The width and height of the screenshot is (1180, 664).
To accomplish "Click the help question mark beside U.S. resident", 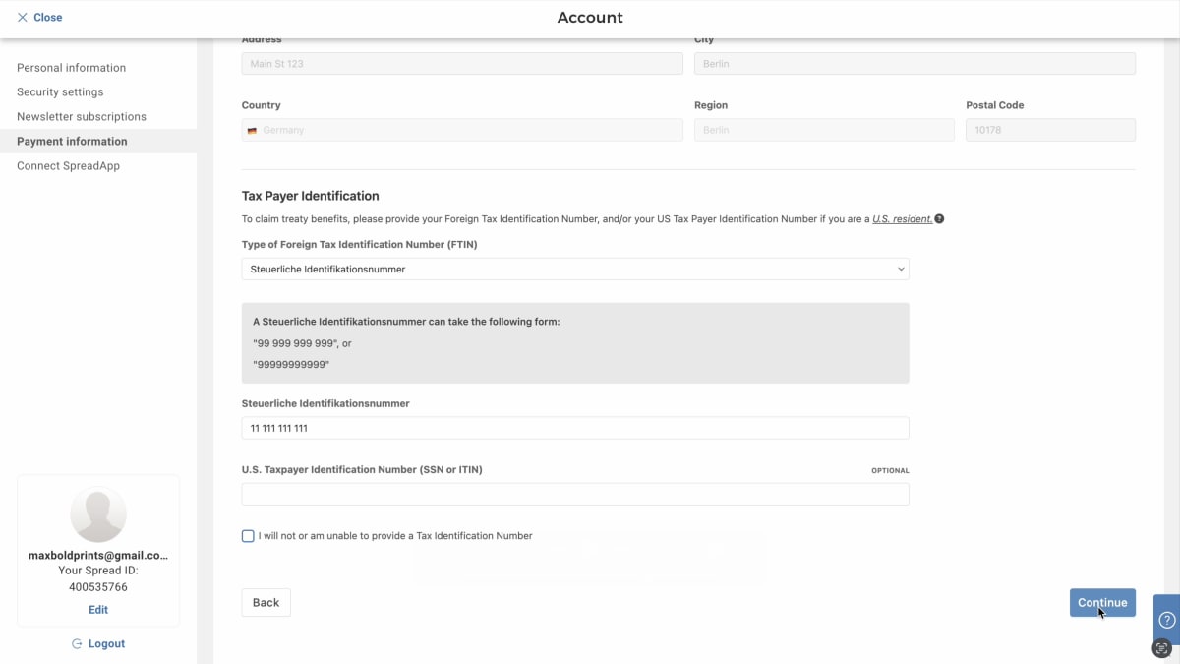I will click(x=940, y=219).
